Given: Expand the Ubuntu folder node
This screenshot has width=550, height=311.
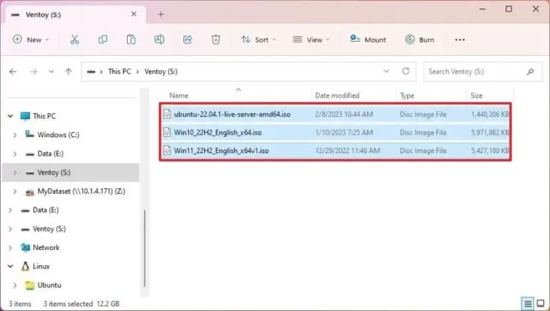Looking at the screenshot, I should coord(14,286).
